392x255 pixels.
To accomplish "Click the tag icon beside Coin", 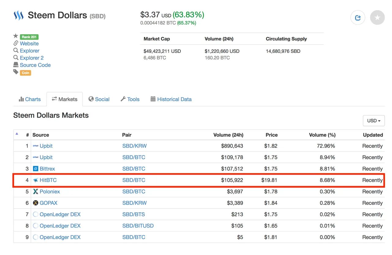I will click(16, 72).
